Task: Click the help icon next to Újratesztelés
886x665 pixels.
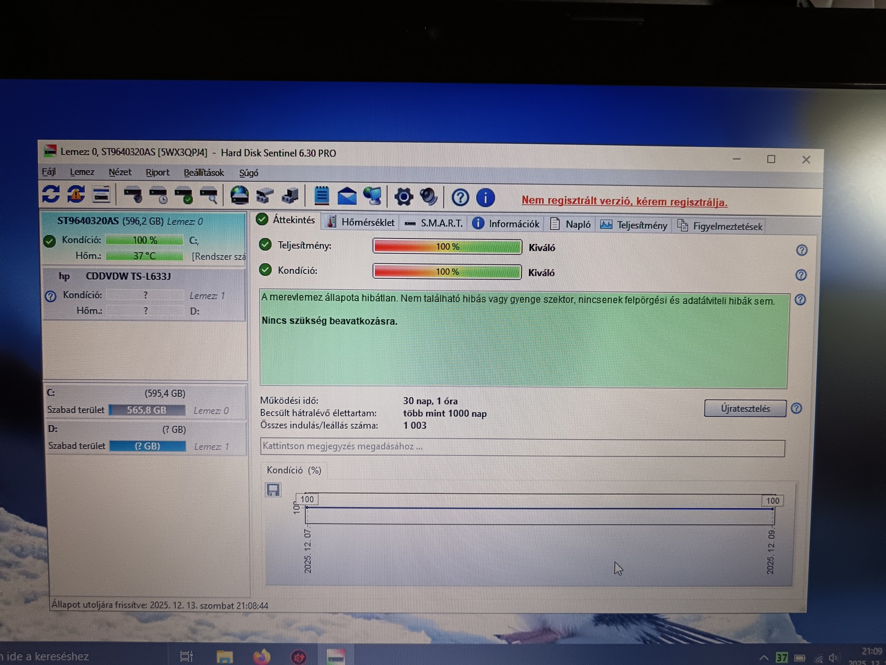Action: coord(796,408)
